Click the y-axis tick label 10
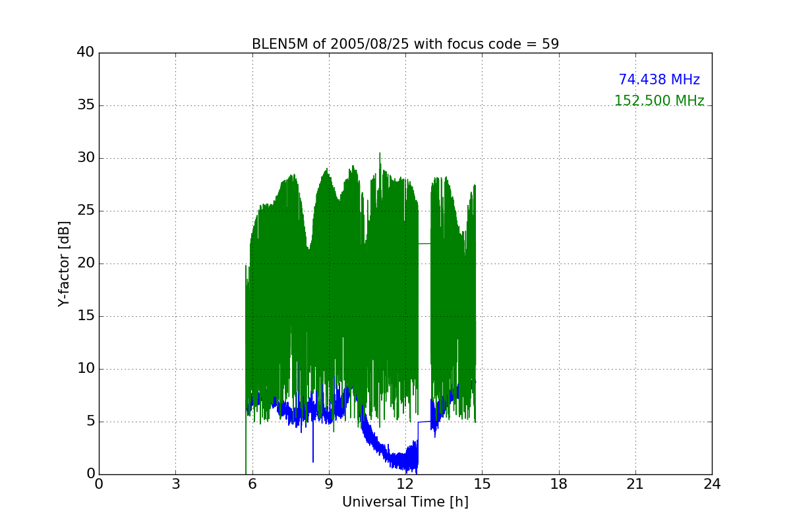Viewport: 791px width, 527px height. [x=86, y=368]
